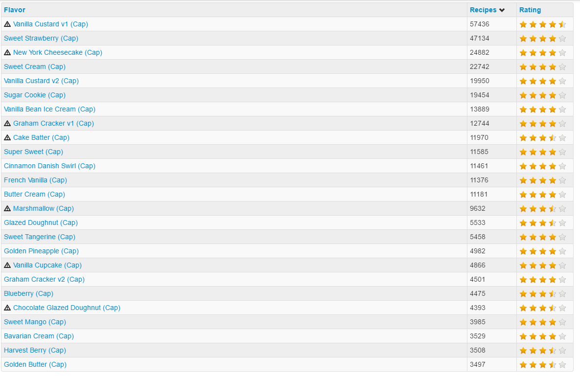Click the star rating for Sweet Strawberry
Screen dimensions: 580x378
click(x=543, y=39)
